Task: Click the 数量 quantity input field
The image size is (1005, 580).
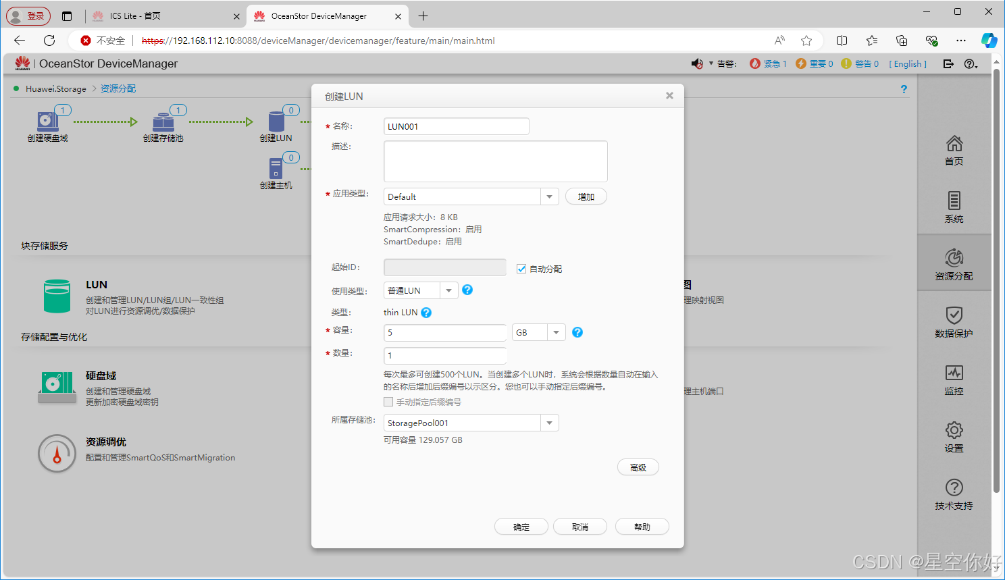Action: coord(445,355)
